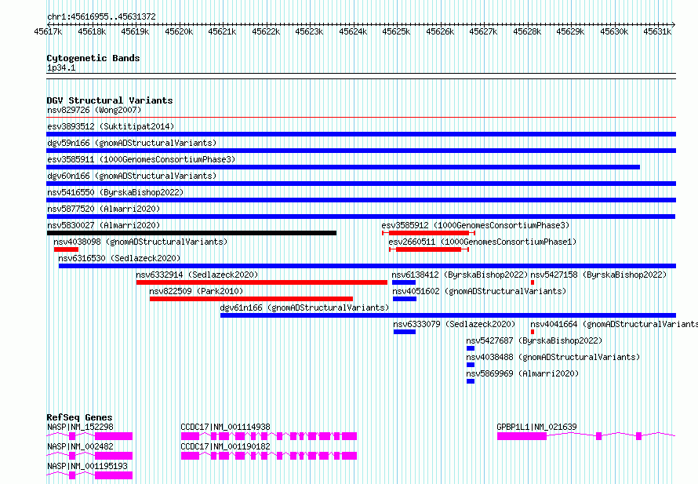
Task: Select the blue nsv6138412 variant bar
Action: [404, 282]
